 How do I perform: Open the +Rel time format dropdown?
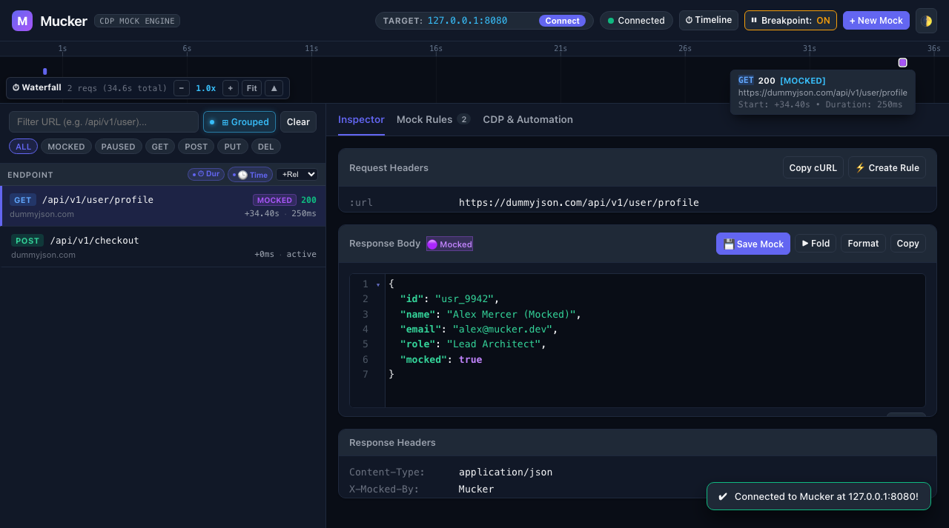tap(297, 174)
